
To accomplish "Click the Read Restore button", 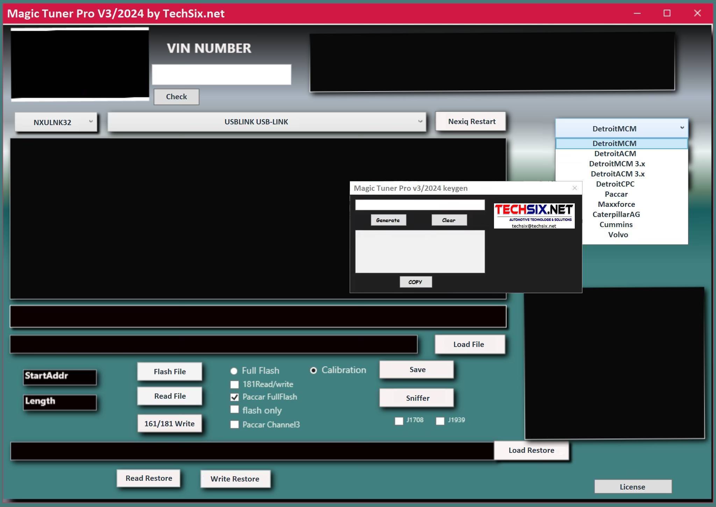I will tap(149, 478).
